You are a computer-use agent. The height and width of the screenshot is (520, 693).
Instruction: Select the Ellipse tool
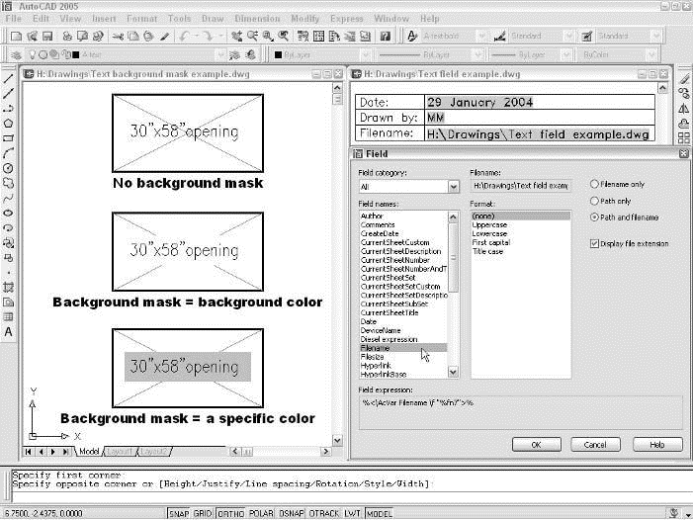pos(8,213)
